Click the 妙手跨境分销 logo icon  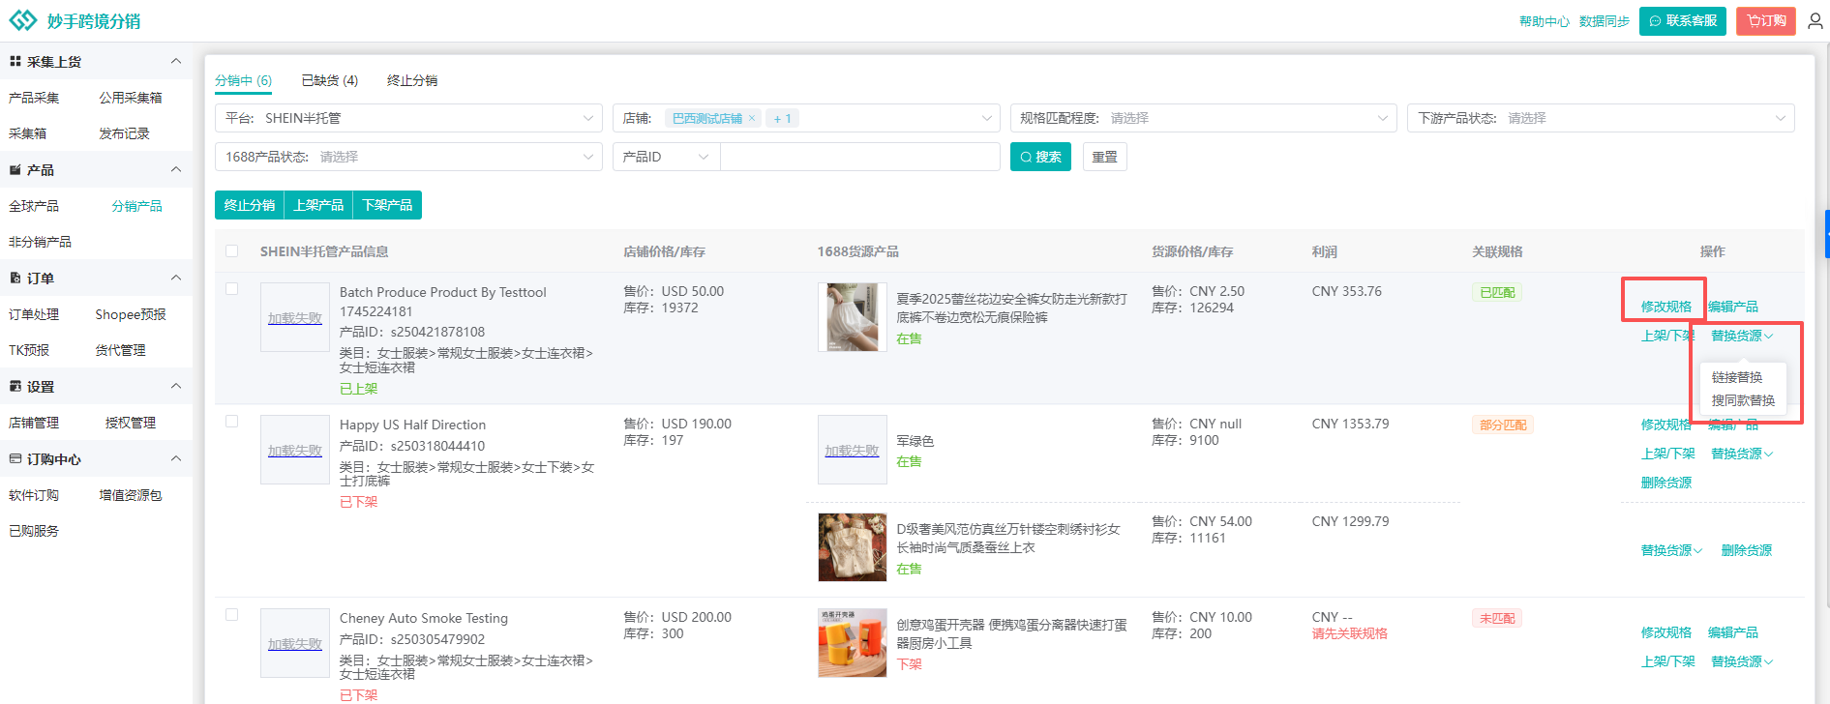click(22, 20)
